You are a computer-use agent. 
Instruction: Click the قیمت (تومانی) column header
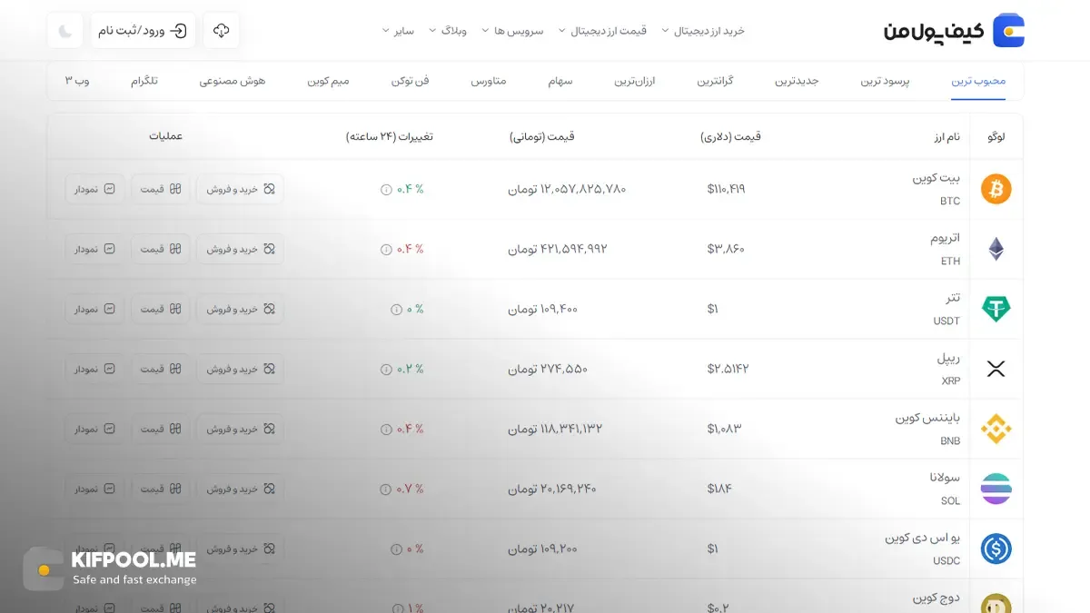542,136
